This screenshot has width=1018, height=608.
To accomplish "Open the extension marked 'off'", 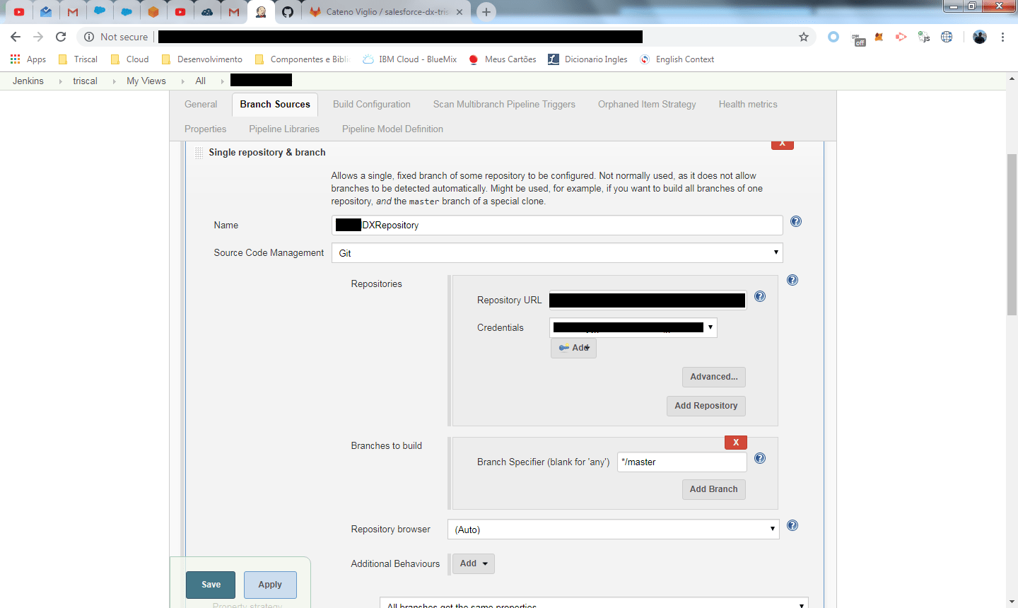I will pyautogui.click(x=858, y=39).
